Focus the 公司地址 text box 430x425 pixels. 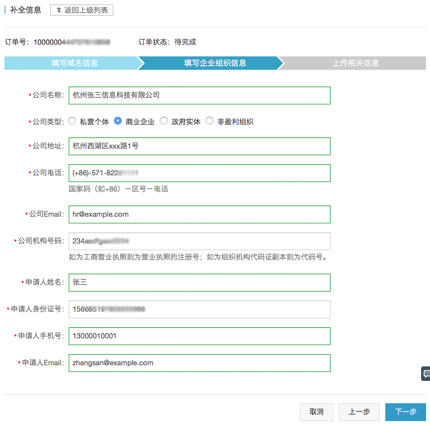coord(199,146)
